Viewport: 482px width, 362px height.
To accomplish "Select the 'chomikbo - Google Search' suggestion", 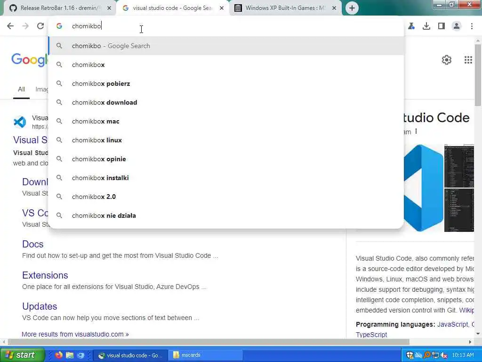I will 226,46.
